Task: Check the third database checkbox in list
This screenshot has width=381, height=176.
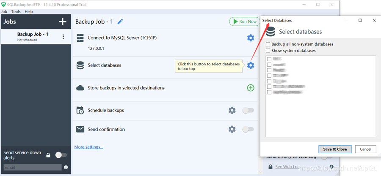Action: pyautogui.click(x=269, y=70)
